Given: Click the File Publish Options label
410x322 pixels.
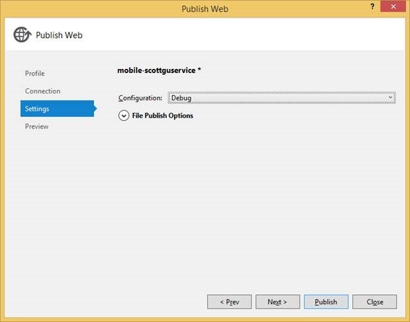Looking at the screenshot, I should coord(162,116).
